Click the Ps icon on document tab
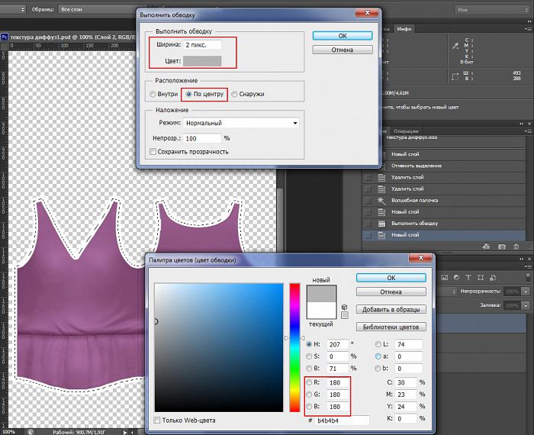This screenshot has width=534, height=435. 5,35
